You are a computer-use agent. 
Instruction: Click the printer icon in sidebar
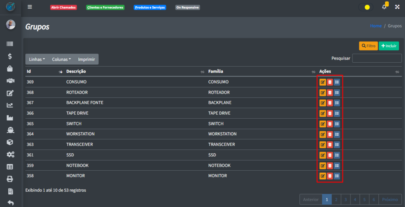click(10, 179)
